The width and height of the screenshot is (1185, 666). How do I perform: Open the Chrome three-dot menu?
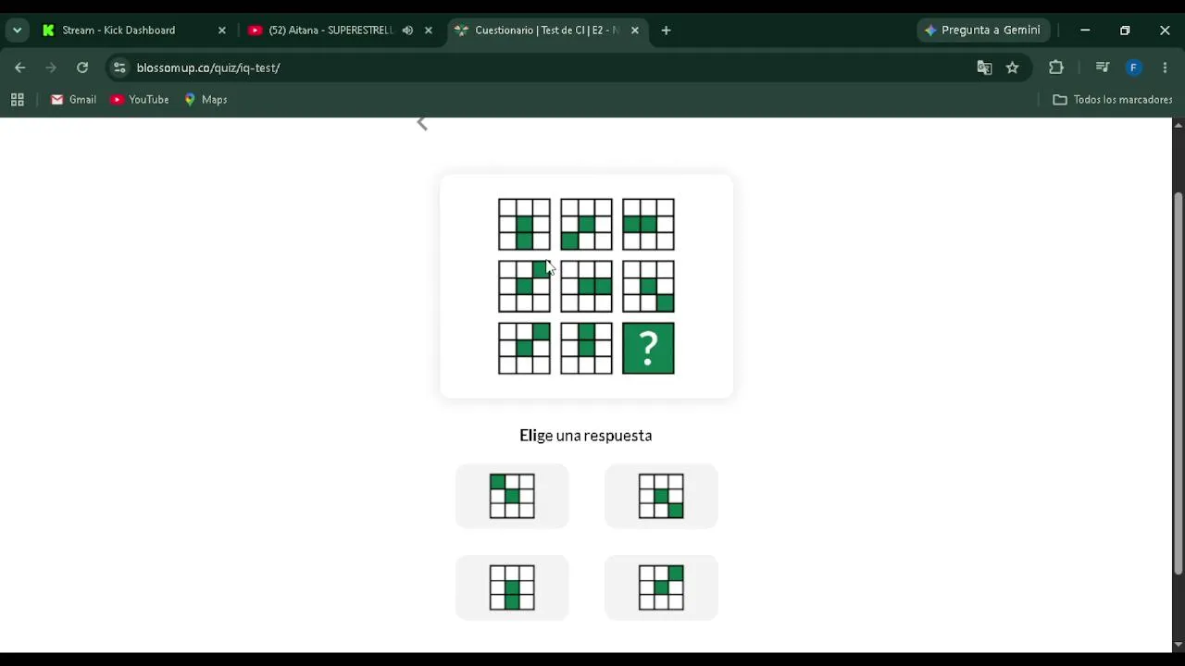tap(1165, 68)
